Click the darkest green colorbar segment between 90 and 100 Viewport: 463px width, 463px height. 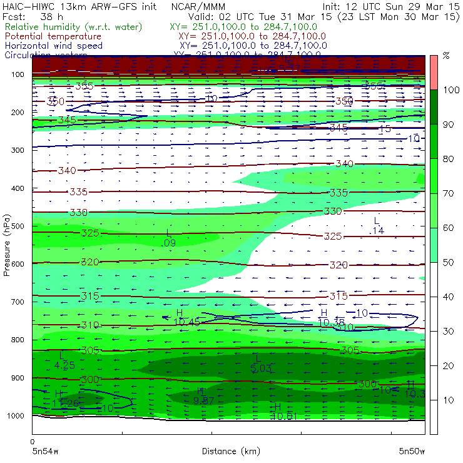point(434,107)
